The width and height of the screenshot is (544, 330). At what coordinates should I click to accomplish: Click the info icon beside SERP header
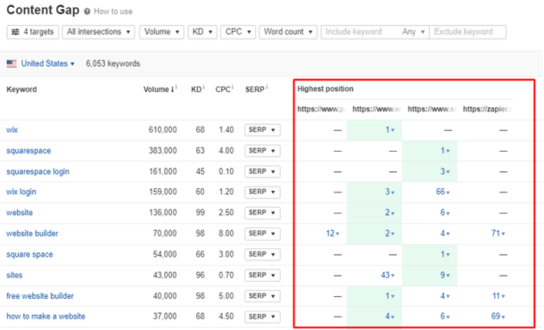coord(267,87)
